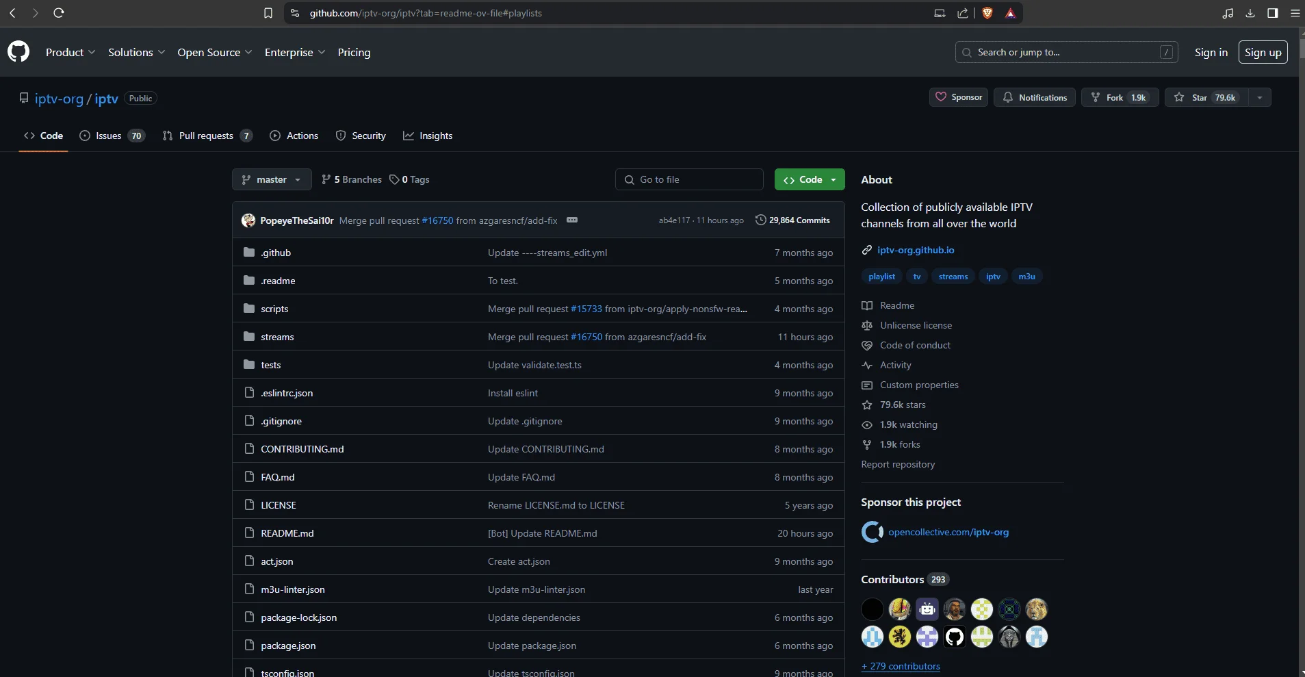
Task: Click the 0 Tags link
Action: (x=409, y=179)
